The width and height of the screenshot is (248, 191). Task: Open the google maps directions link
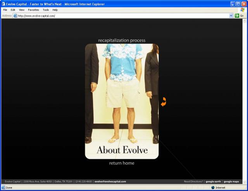[231, 181]
